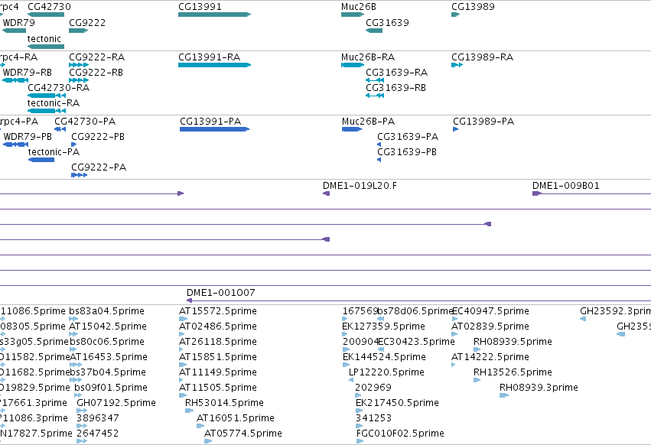Screen dimensions: 651x445
Task: Click EST AT05774.5prime
Action: coord(242,434)
